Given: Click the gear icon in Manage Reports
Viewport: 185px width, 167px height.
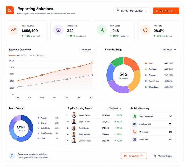Looking at the screenshot, I should point(155,156).
